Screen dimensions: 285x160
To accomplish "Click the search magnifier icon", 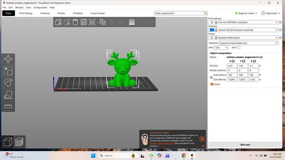I will pos(205,13).
